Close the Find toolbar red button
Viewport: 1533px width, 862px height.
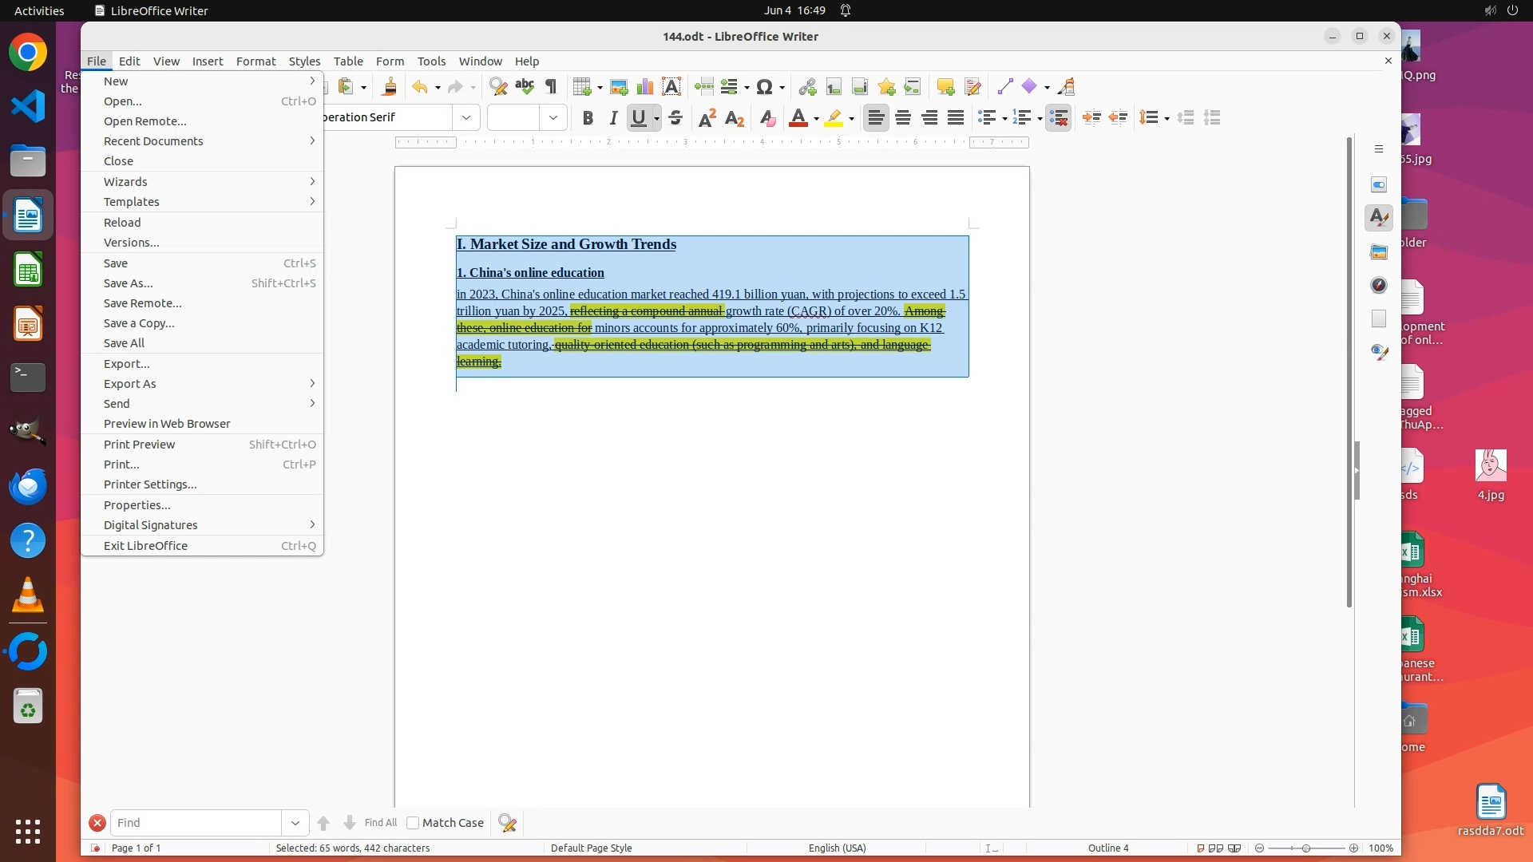click(x=97, y=823)
